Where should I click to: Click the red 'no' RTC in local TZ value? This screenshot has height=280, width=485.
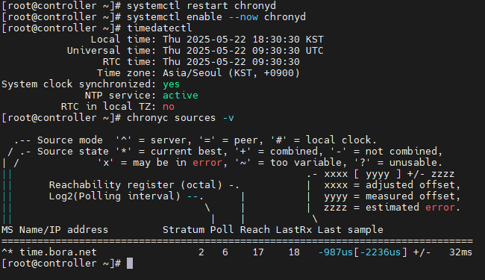(x=169, y=107)
